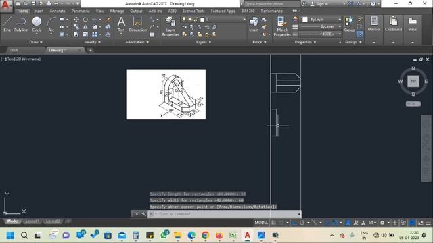Open the Parametric ribbon tab

tap(81, 11)
